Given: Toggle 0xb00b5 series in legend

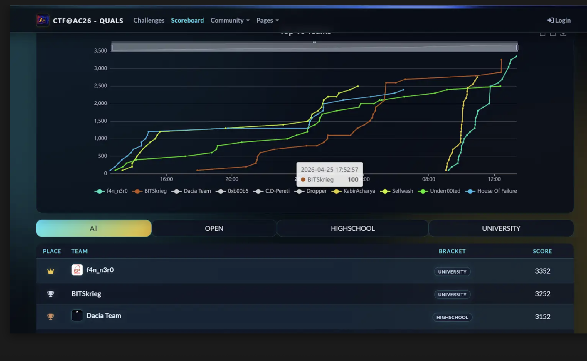Looking at the screenshot, I should tap(232, 191).
